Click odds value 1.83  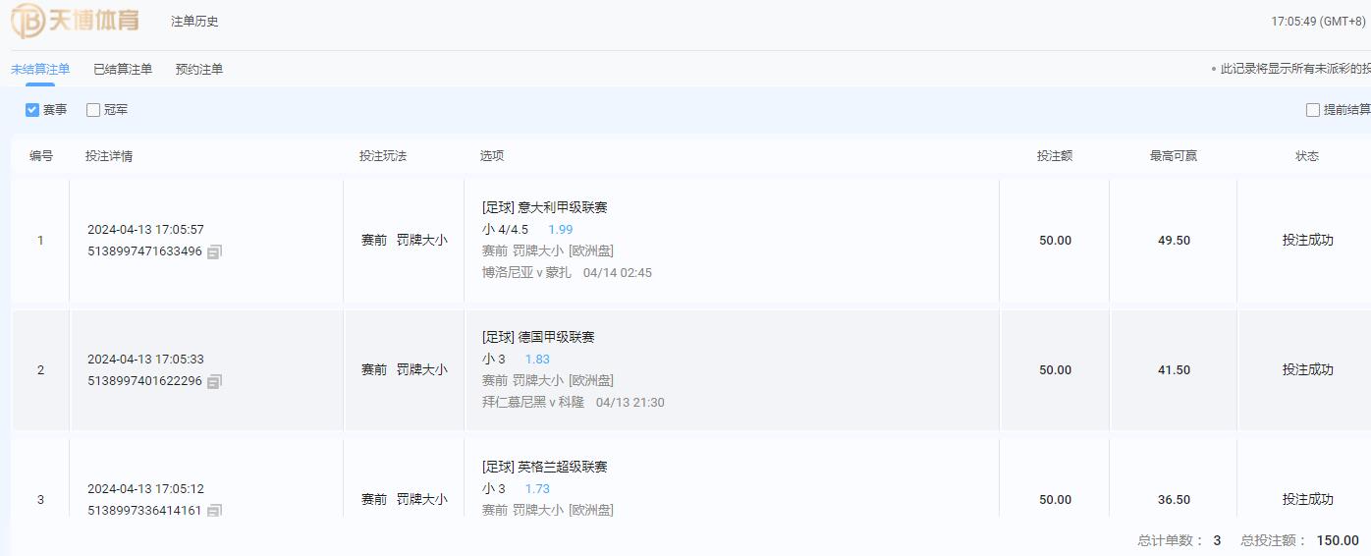pyautogui.click(x=537, y=359)
